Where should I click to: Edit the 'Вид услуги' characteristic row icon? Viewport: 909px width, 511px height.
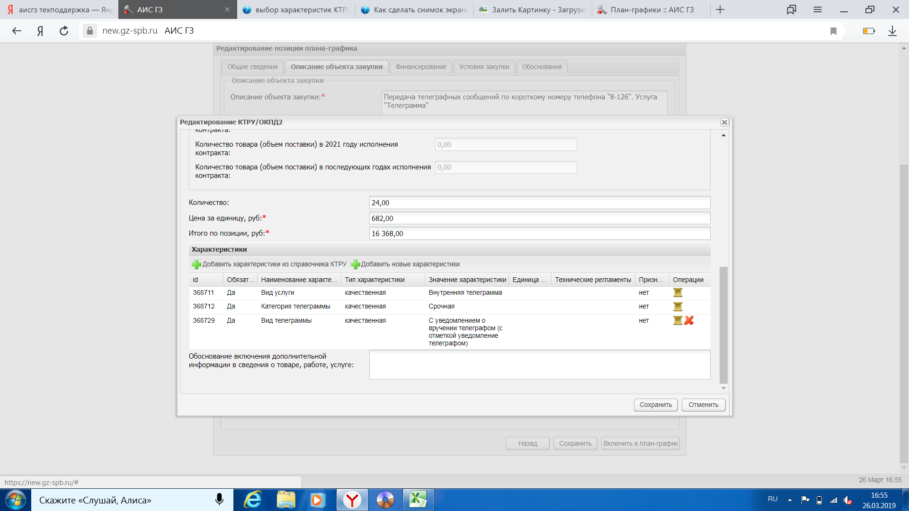(x=677, y=293)
